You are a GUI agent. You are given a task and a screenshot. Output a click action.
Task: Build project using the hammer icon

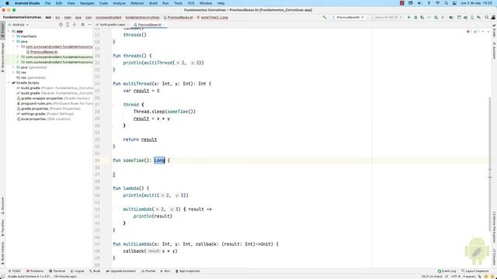[325, 17]
